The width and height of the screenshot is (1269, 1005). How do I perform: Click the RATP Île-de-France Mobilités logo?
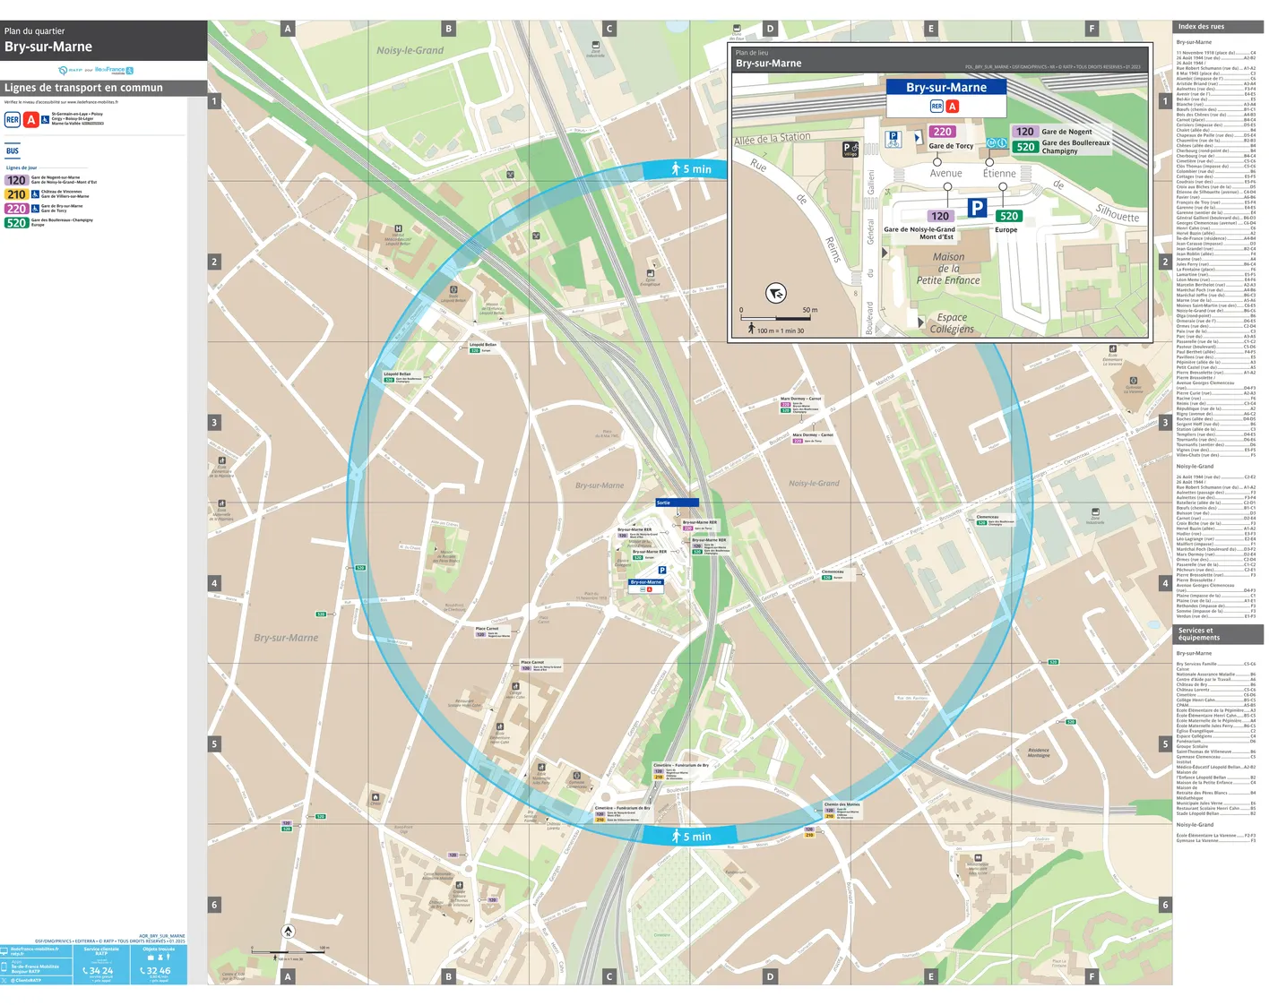point(96,70)
